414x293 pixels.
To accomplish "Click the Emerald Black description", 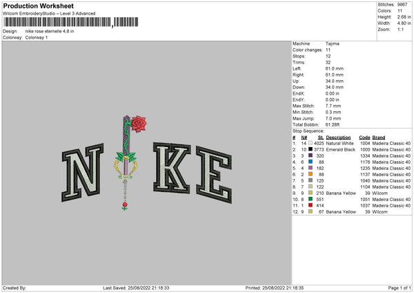I will 341,150.
